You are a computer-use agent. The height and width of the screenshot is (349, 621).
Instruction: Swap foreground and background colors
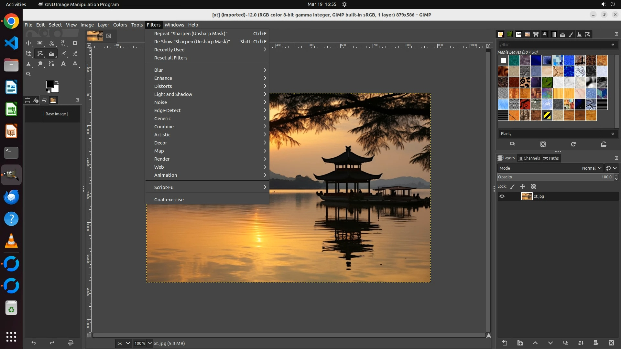[57, 82]
